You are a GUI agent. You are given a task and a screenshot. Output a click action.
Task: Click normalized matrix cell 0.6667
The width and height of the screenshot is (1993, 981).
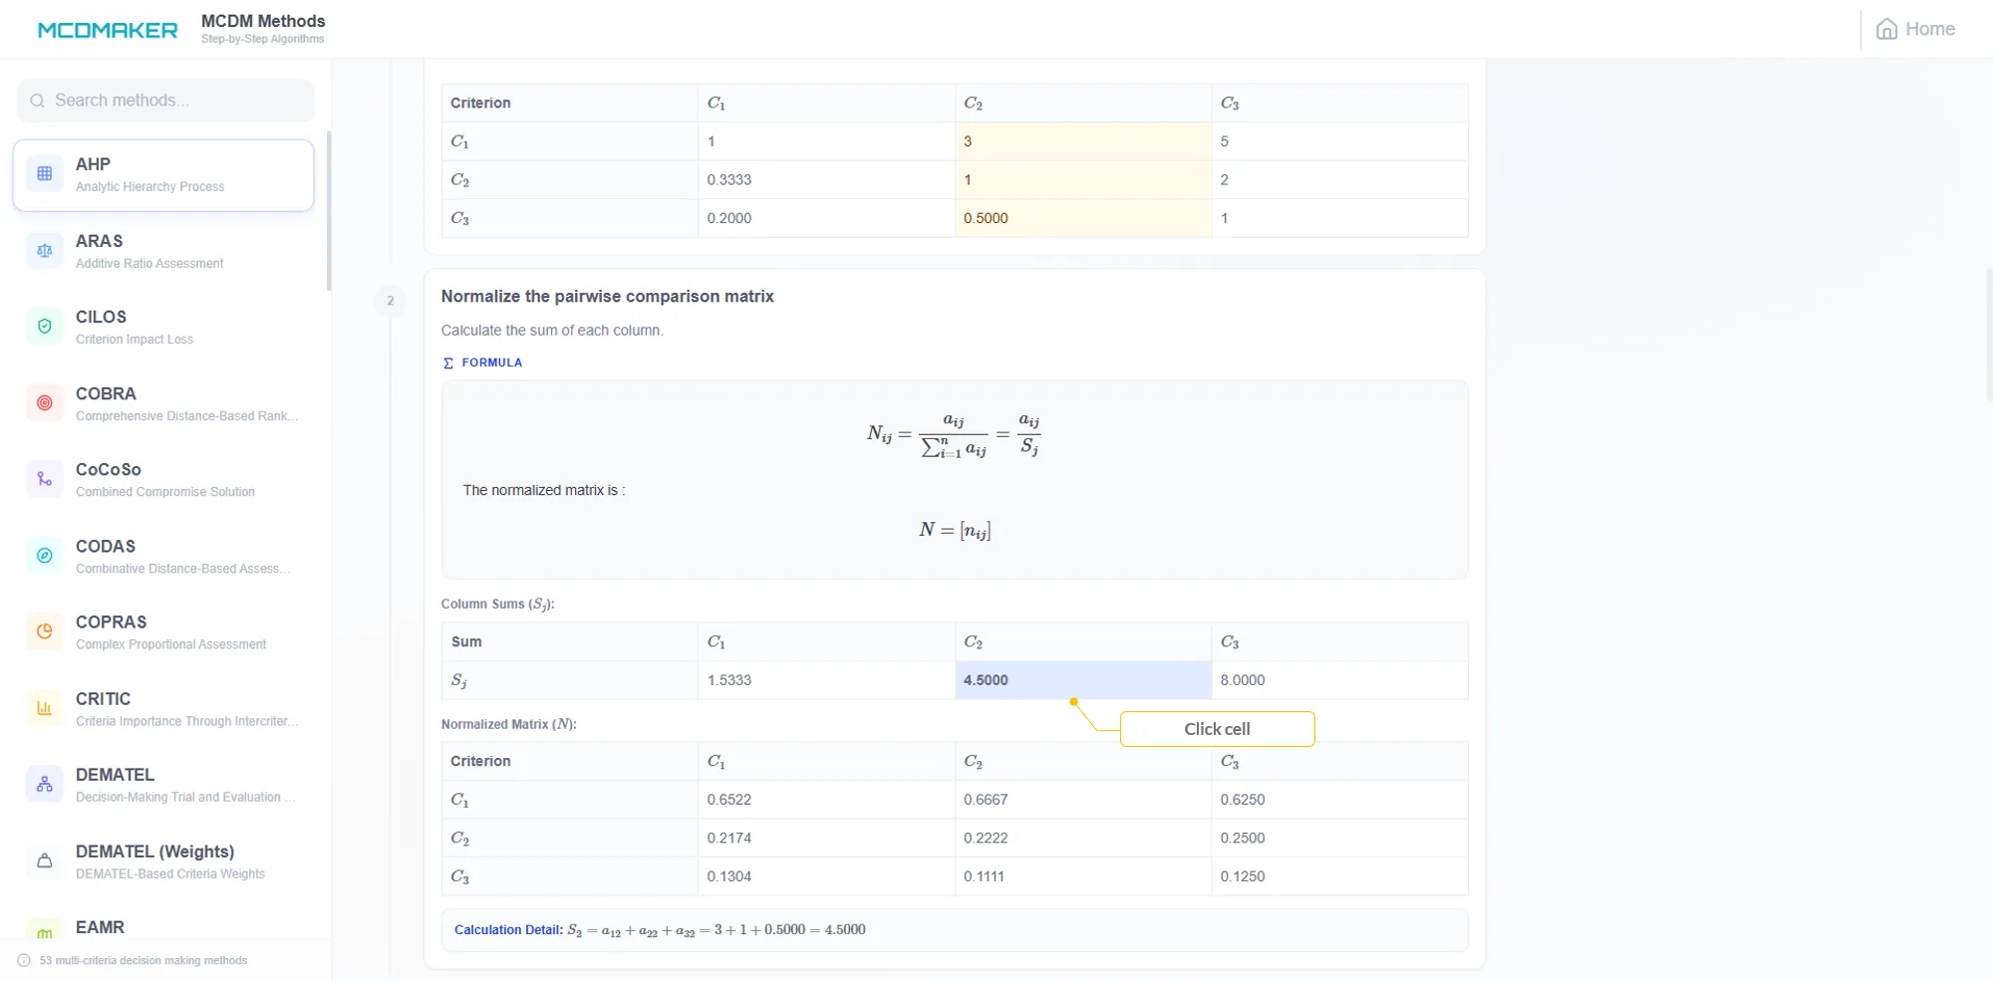click(1083, 800)
